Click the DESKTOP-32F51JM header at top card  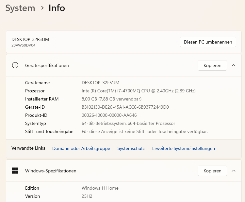30,39
